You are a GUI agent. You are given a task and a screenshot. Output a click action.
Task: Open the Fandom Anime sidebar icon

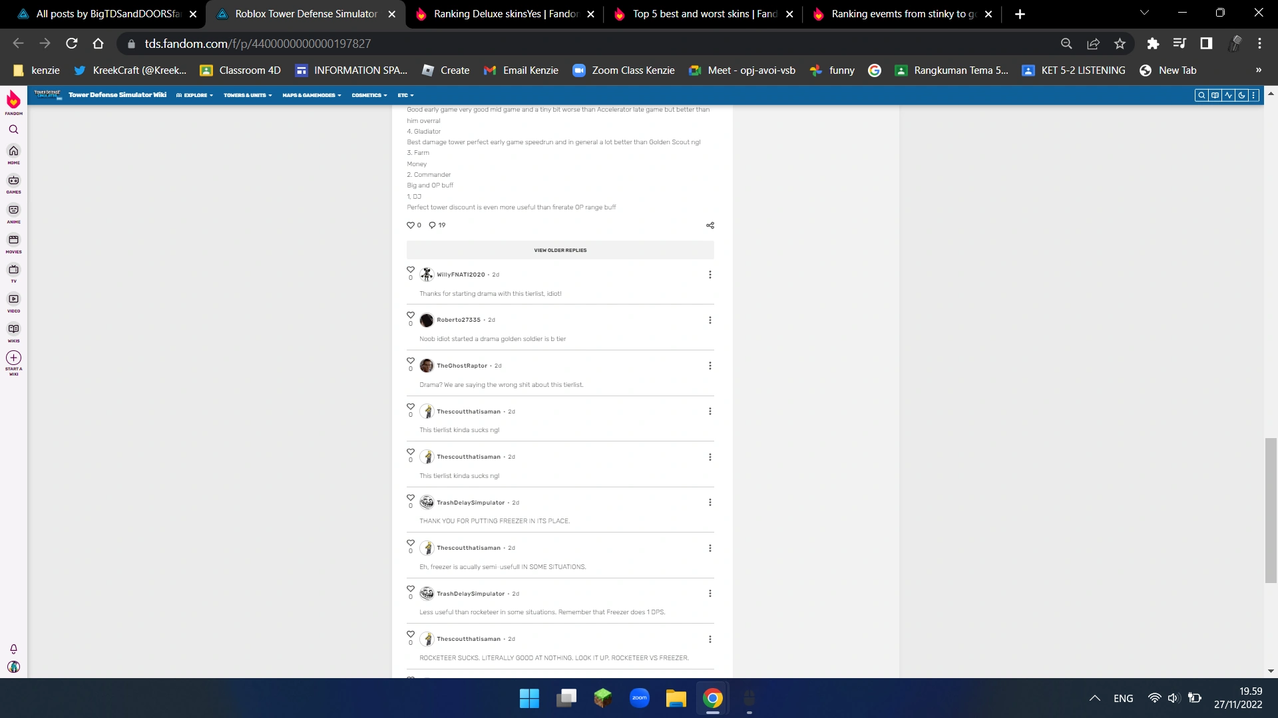(x=13, y=210)
